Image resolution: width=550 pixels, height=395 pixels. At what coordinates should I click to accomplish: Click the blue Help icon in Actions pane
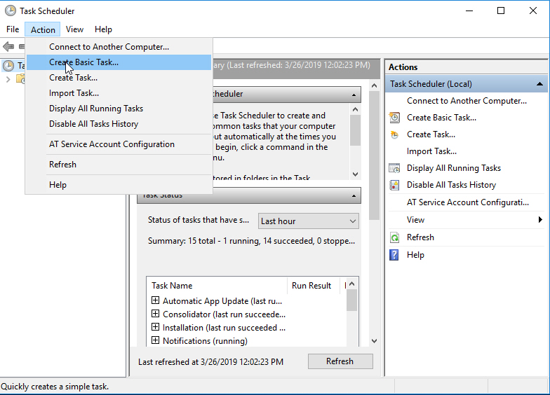coord(394,255)
